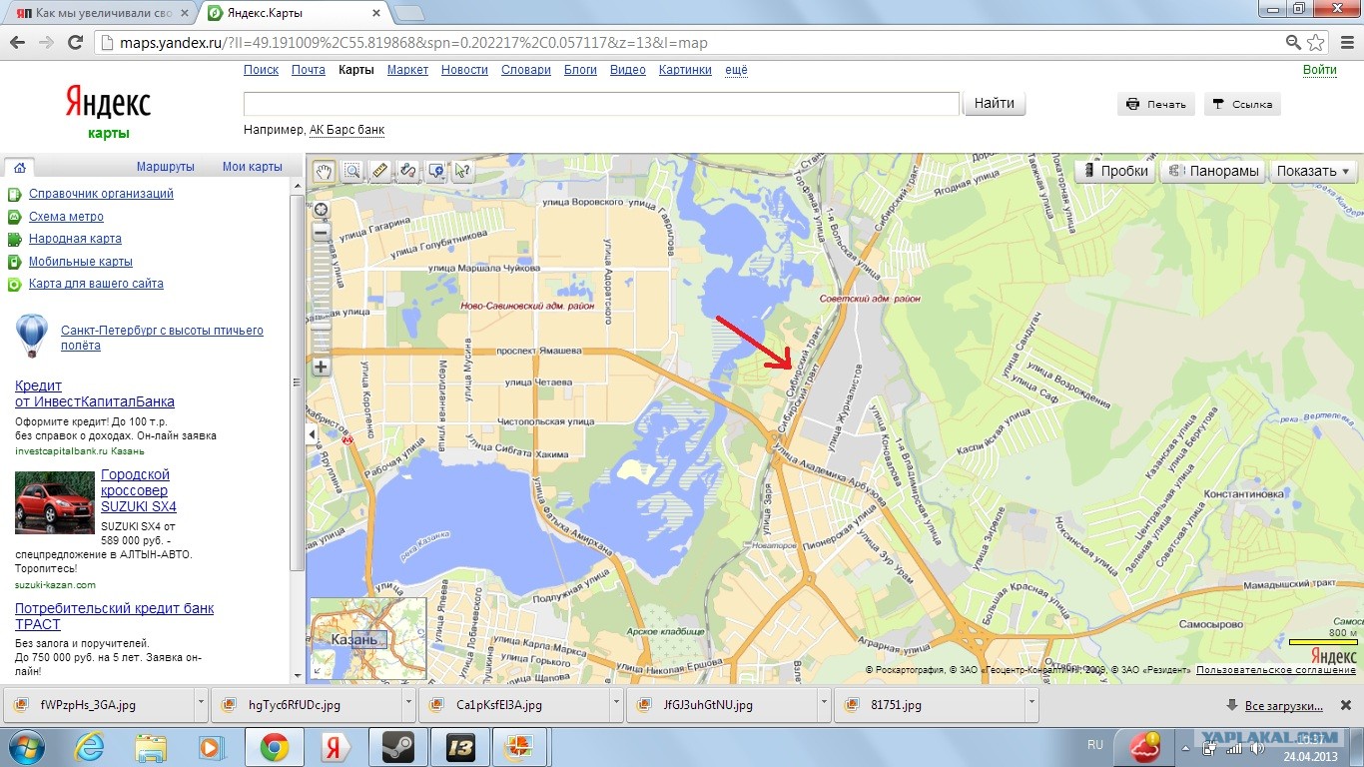Click Все загрузки show all downloads
Screen dimensions: 1364x767
pyautogui.click(x=1283, y=705)
